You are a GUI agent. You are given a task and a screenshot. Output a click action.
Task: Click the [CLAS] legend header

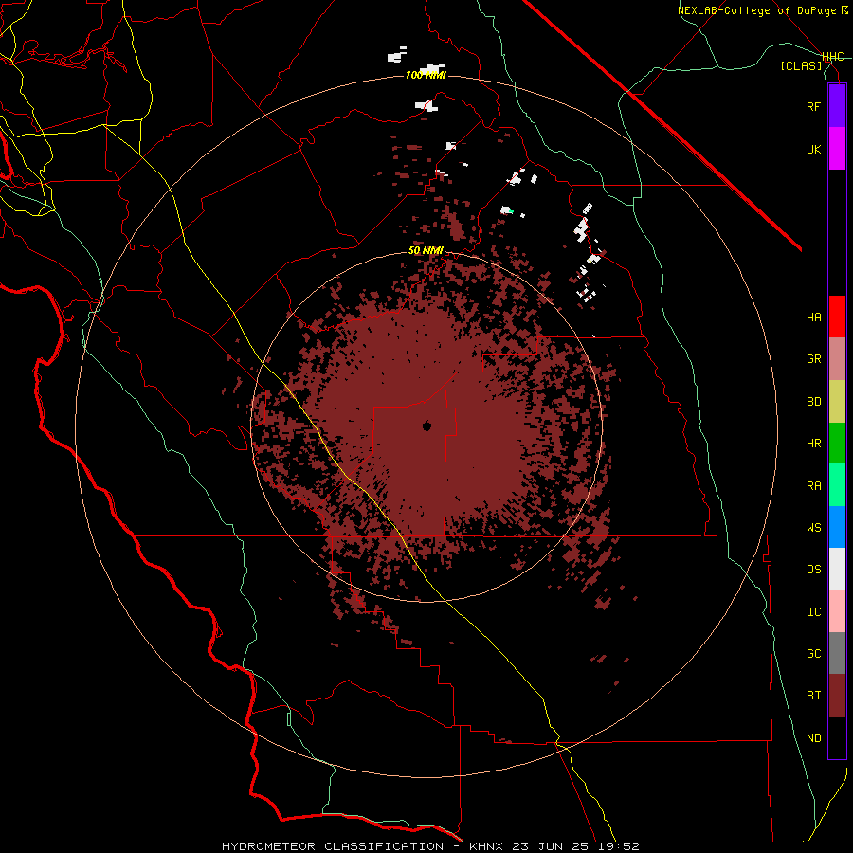click(x=801, y=65)
